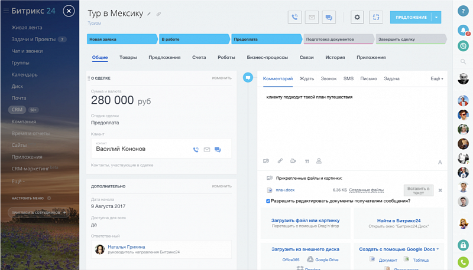
Task: Uncheck allow recipients to edit documents checkbox
Action: point(268,201)
